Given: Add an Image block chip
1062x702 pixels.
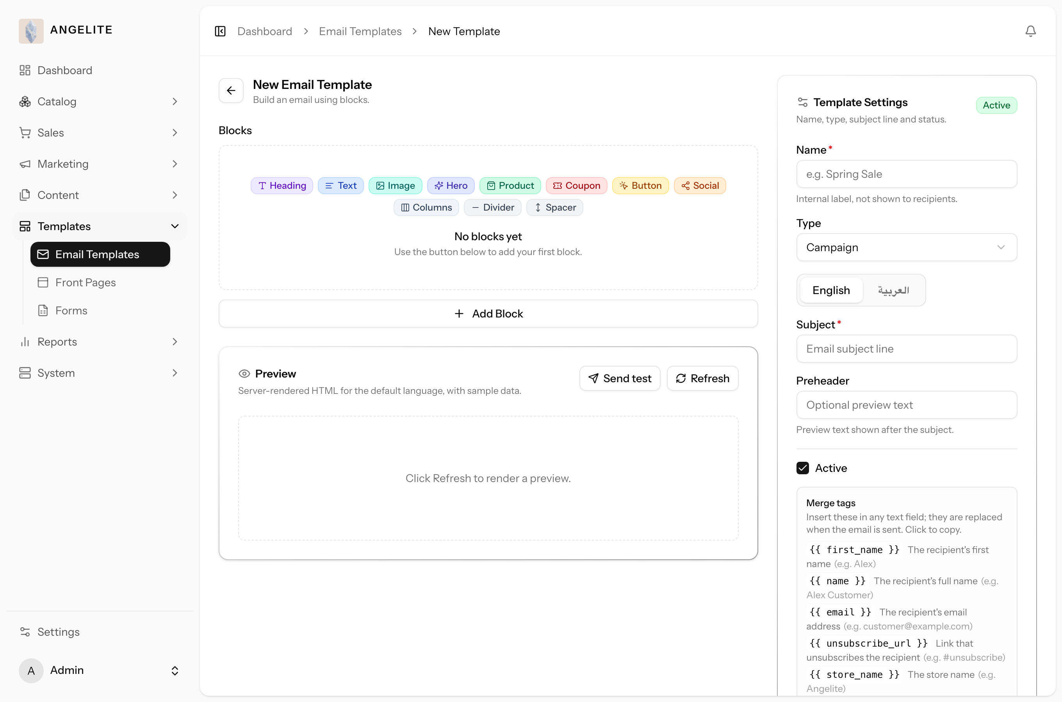Looking at the screenshot, I should tap(395, 185).
